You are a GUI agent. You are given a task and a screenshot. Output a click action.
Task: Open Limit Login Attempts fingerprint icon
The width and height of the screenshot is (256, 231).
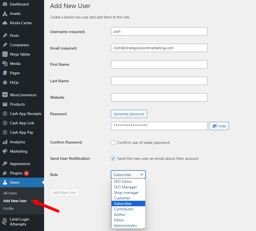point(5,222)
